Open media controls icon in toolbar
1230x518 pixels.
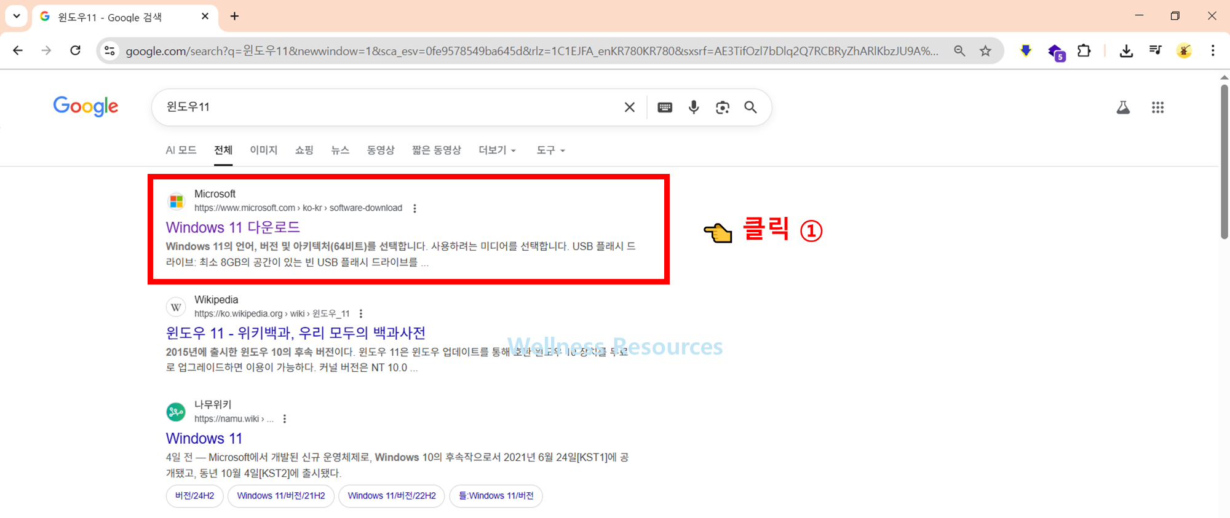click(1155, 50)
